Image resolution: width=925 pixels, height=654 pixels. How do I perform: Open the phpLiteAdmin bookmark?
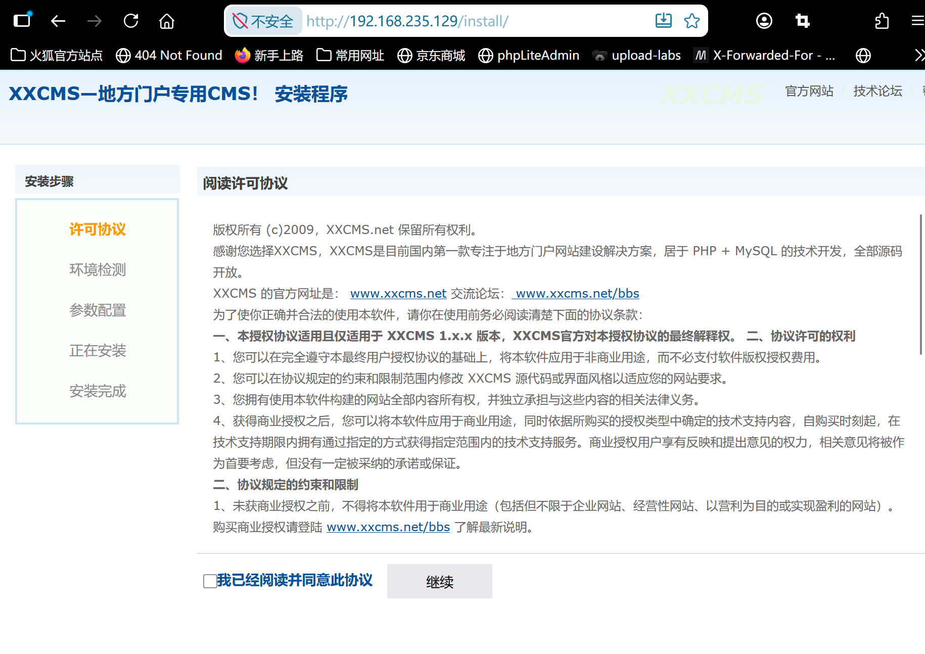click(529, 55)
